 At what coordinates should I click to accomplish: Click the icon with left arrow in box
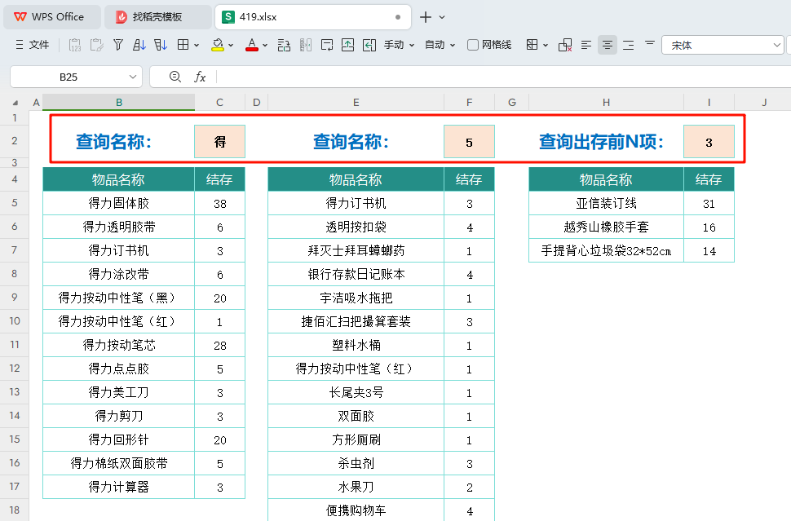[369, 45]
